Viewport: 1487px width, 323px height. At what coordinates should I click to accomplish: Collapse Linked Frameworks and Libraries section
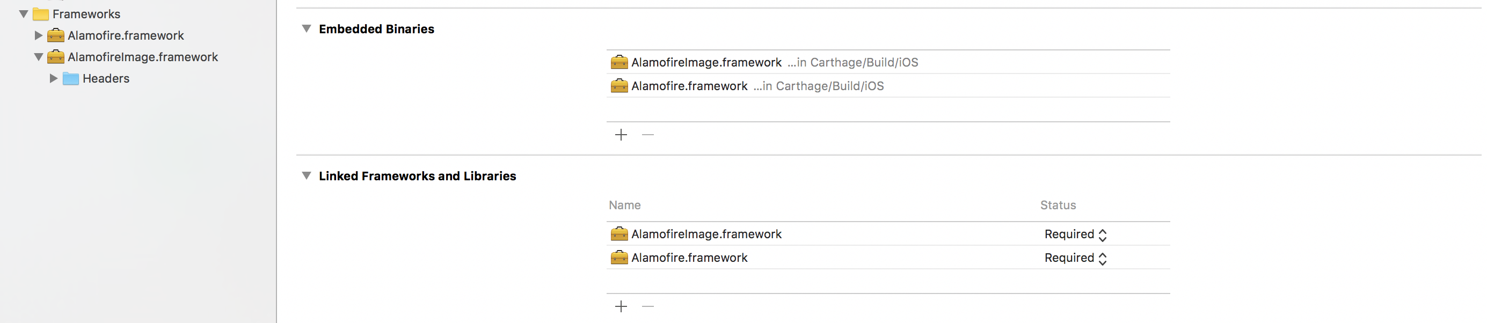tap(307, 175)
